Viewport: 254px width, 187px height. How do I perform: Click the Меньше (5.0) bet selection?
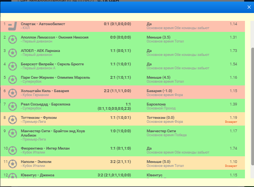(165, 164)
